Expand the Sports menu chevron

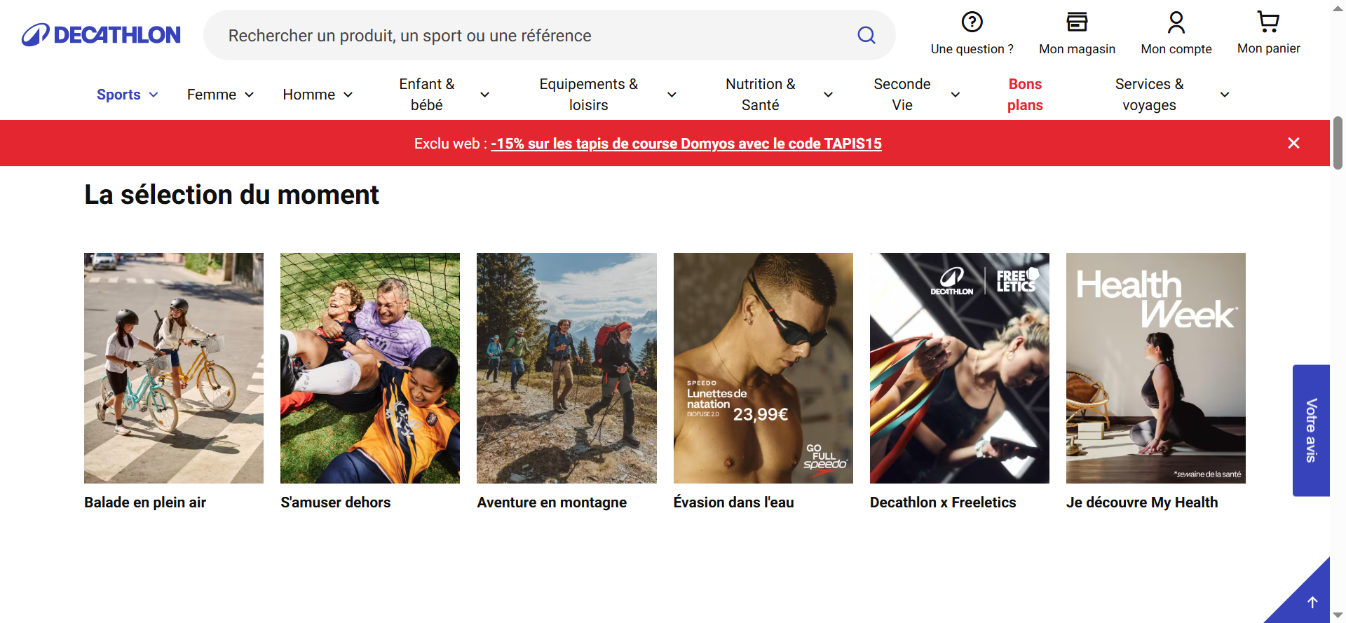154,95
